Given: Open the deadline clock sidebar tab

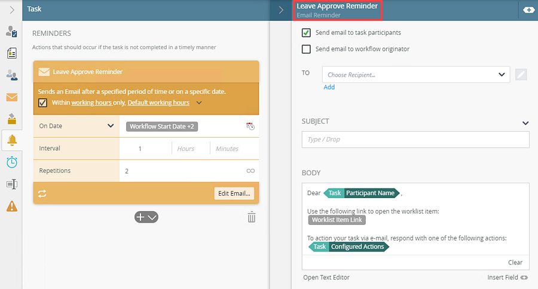Looking at the screenshot, I should [x=12, y=162].
